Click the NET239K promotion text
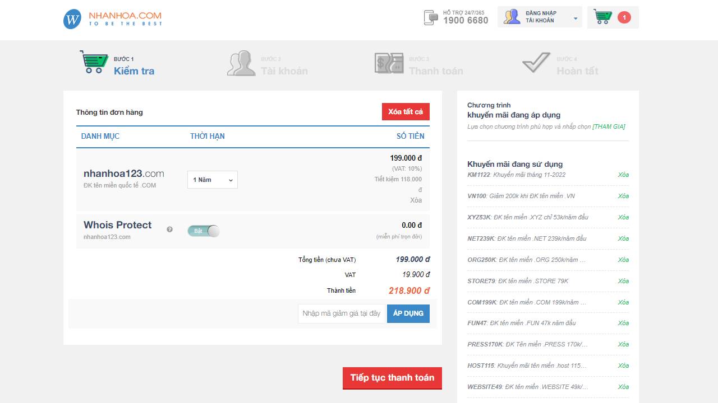The width and height of the screenshot is (718, 403). (x=527, y=238)
